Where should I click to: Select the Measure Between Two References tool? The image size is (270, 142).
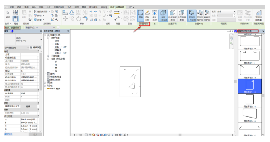(x=117, y=18)
